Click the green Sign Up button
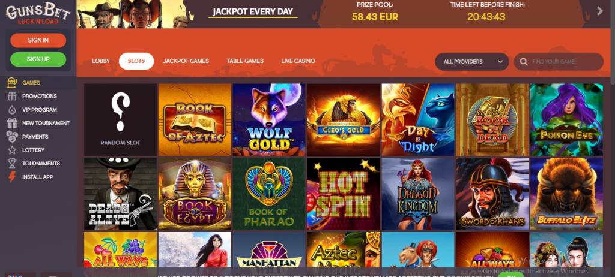 coord(38,59)
